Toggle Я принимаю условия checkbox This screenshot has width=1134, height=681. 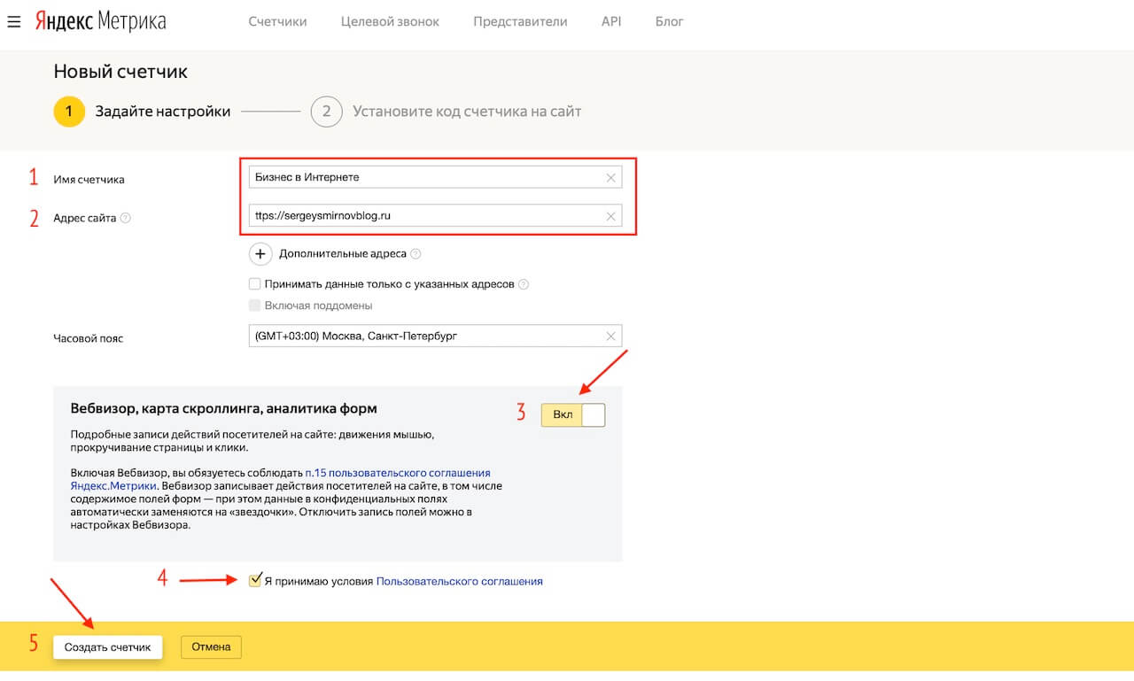(x=255, y=581)
